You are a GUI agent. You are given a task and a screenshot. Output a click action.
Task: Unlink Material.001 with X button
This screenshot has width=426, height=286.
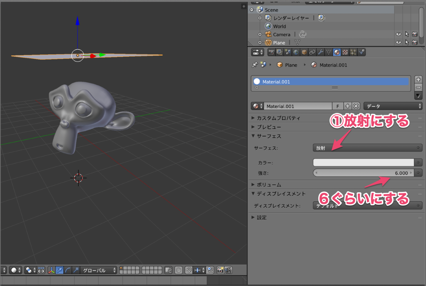pos(356,106)
